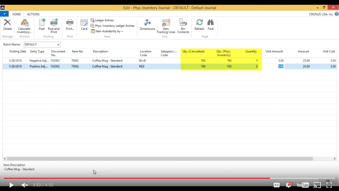Click the Post icon in the ribbon

point(41,26)
